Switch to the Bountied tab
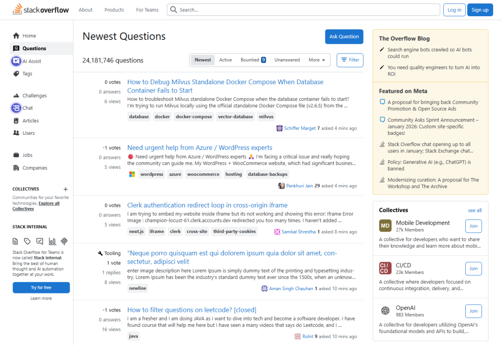 tap(253, 60)
